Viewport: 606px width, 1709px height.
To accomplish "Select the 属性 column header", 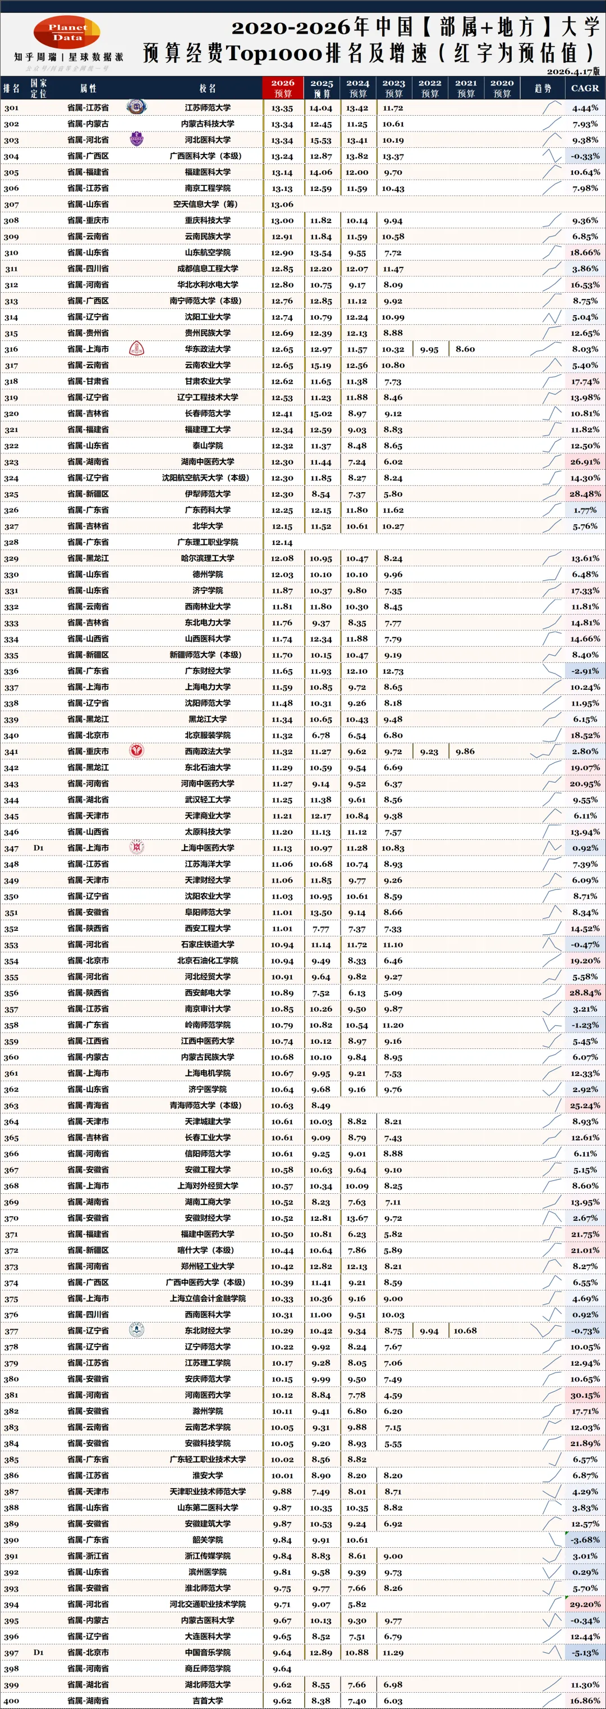I will [88, 88].
